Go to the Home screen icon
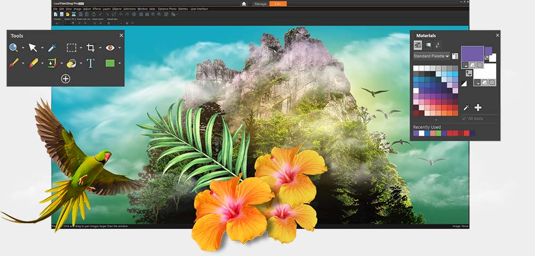This screenshot has height=256, width=535. pyautogui.click(x=244, y=4)
